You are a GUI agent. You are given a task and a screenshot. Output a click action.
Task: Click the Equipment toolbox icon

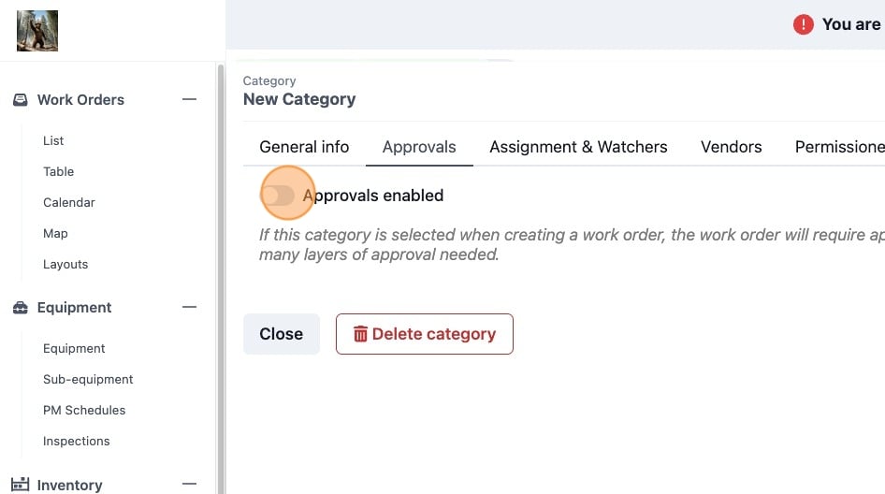(x=21, y=308)
